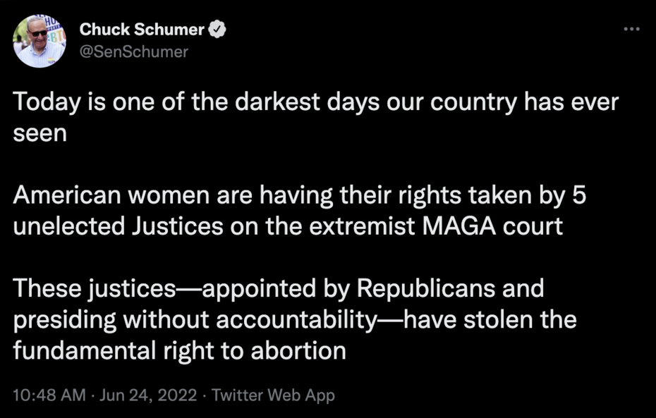The width and height of the screenshot is (656, 418).
Task: Click the line starting 'Today is one'
Action: [x=315, y=102]
